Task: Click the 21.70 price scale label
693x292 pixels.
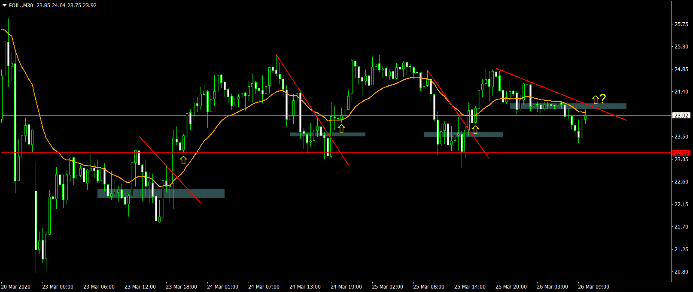Action: pyautogui.click(x=681, y=227)
